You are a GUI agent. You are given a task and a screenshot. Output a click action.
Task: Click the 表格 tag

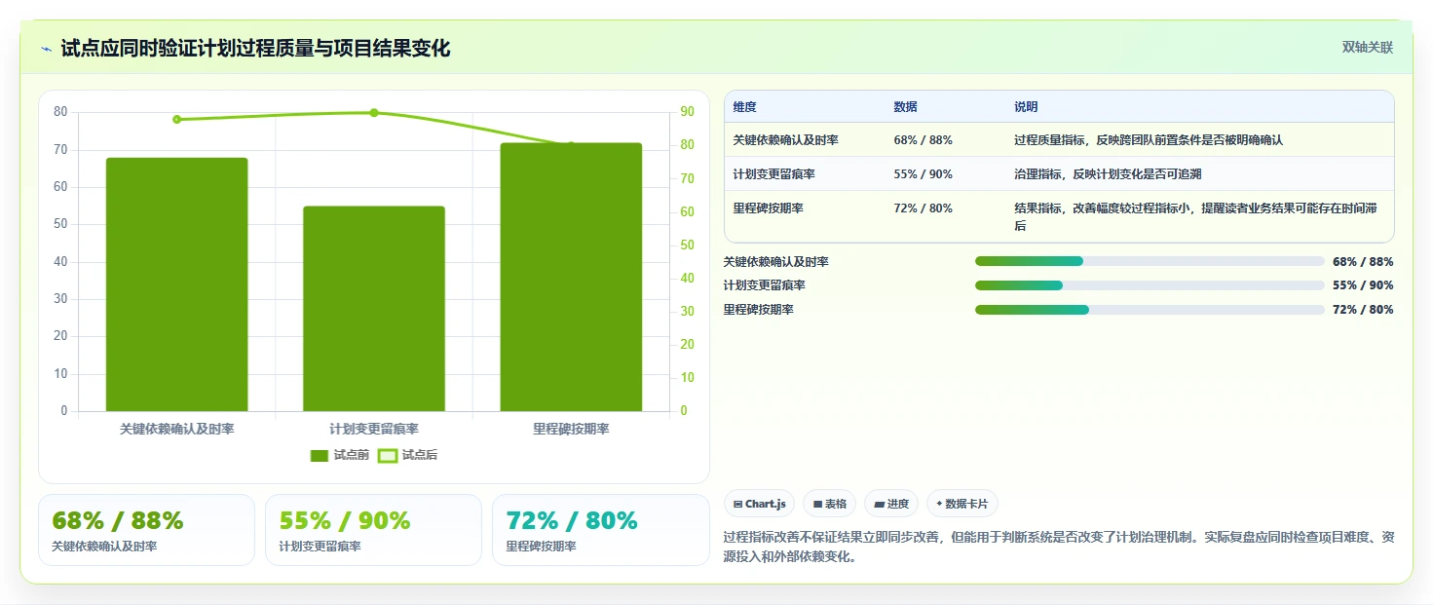(x=830, y=504)
